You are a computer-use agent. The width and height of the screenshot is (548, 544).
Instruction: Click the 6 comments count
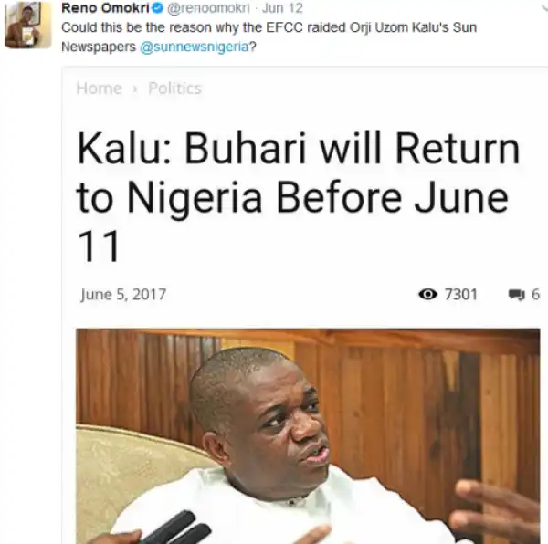coord(536,294)
